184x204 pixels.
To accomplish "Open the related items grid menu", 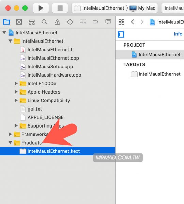I will pos(121,22).
